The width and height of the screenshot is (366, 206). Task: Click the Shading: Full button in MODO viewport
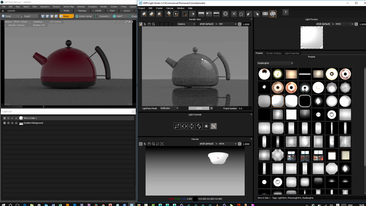coord(39,25)
